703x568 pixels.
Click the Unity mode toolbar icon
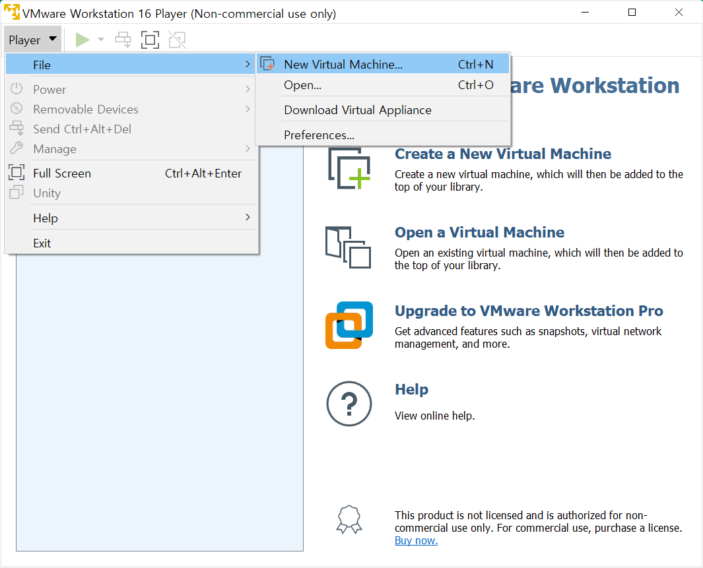click(x=177, y=40)
